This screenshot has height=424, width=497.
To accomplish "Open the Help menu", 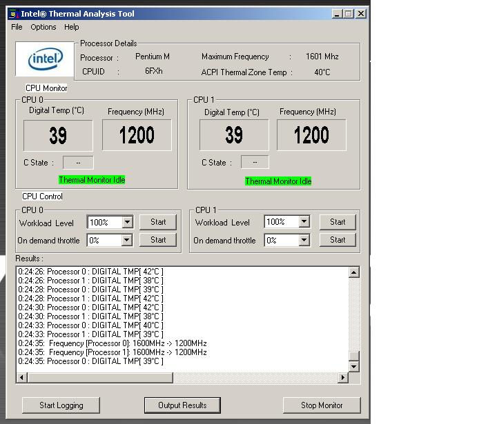I will click(72, 27).
